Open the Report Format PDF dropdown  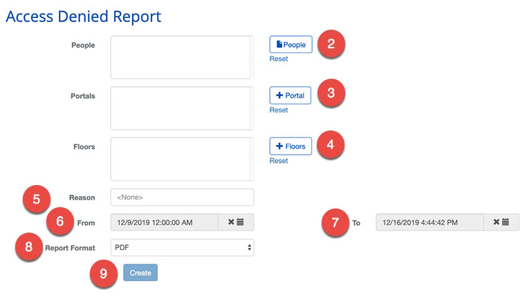[182, 248]
